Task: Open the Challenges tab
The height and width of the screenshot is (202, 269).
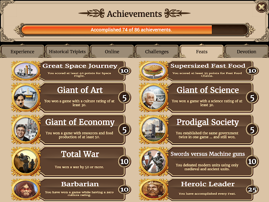Action: pos(157,51)
